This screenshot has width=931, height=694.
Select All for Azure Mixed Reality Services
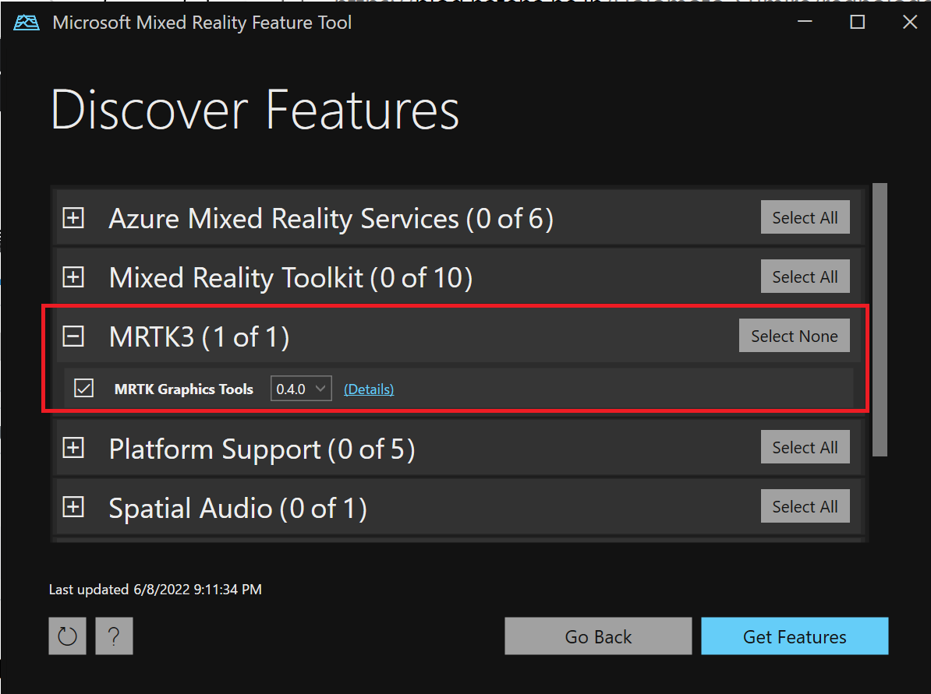[805, 217]
